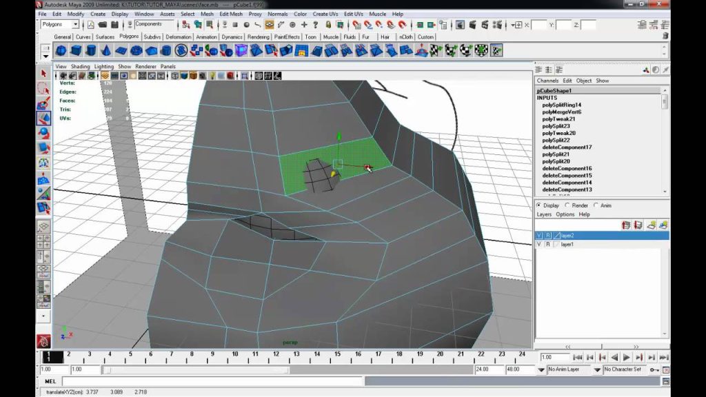Pick the Lasso select tool
The width and height of the screenshot is (706, 397).
click(43, 88)
